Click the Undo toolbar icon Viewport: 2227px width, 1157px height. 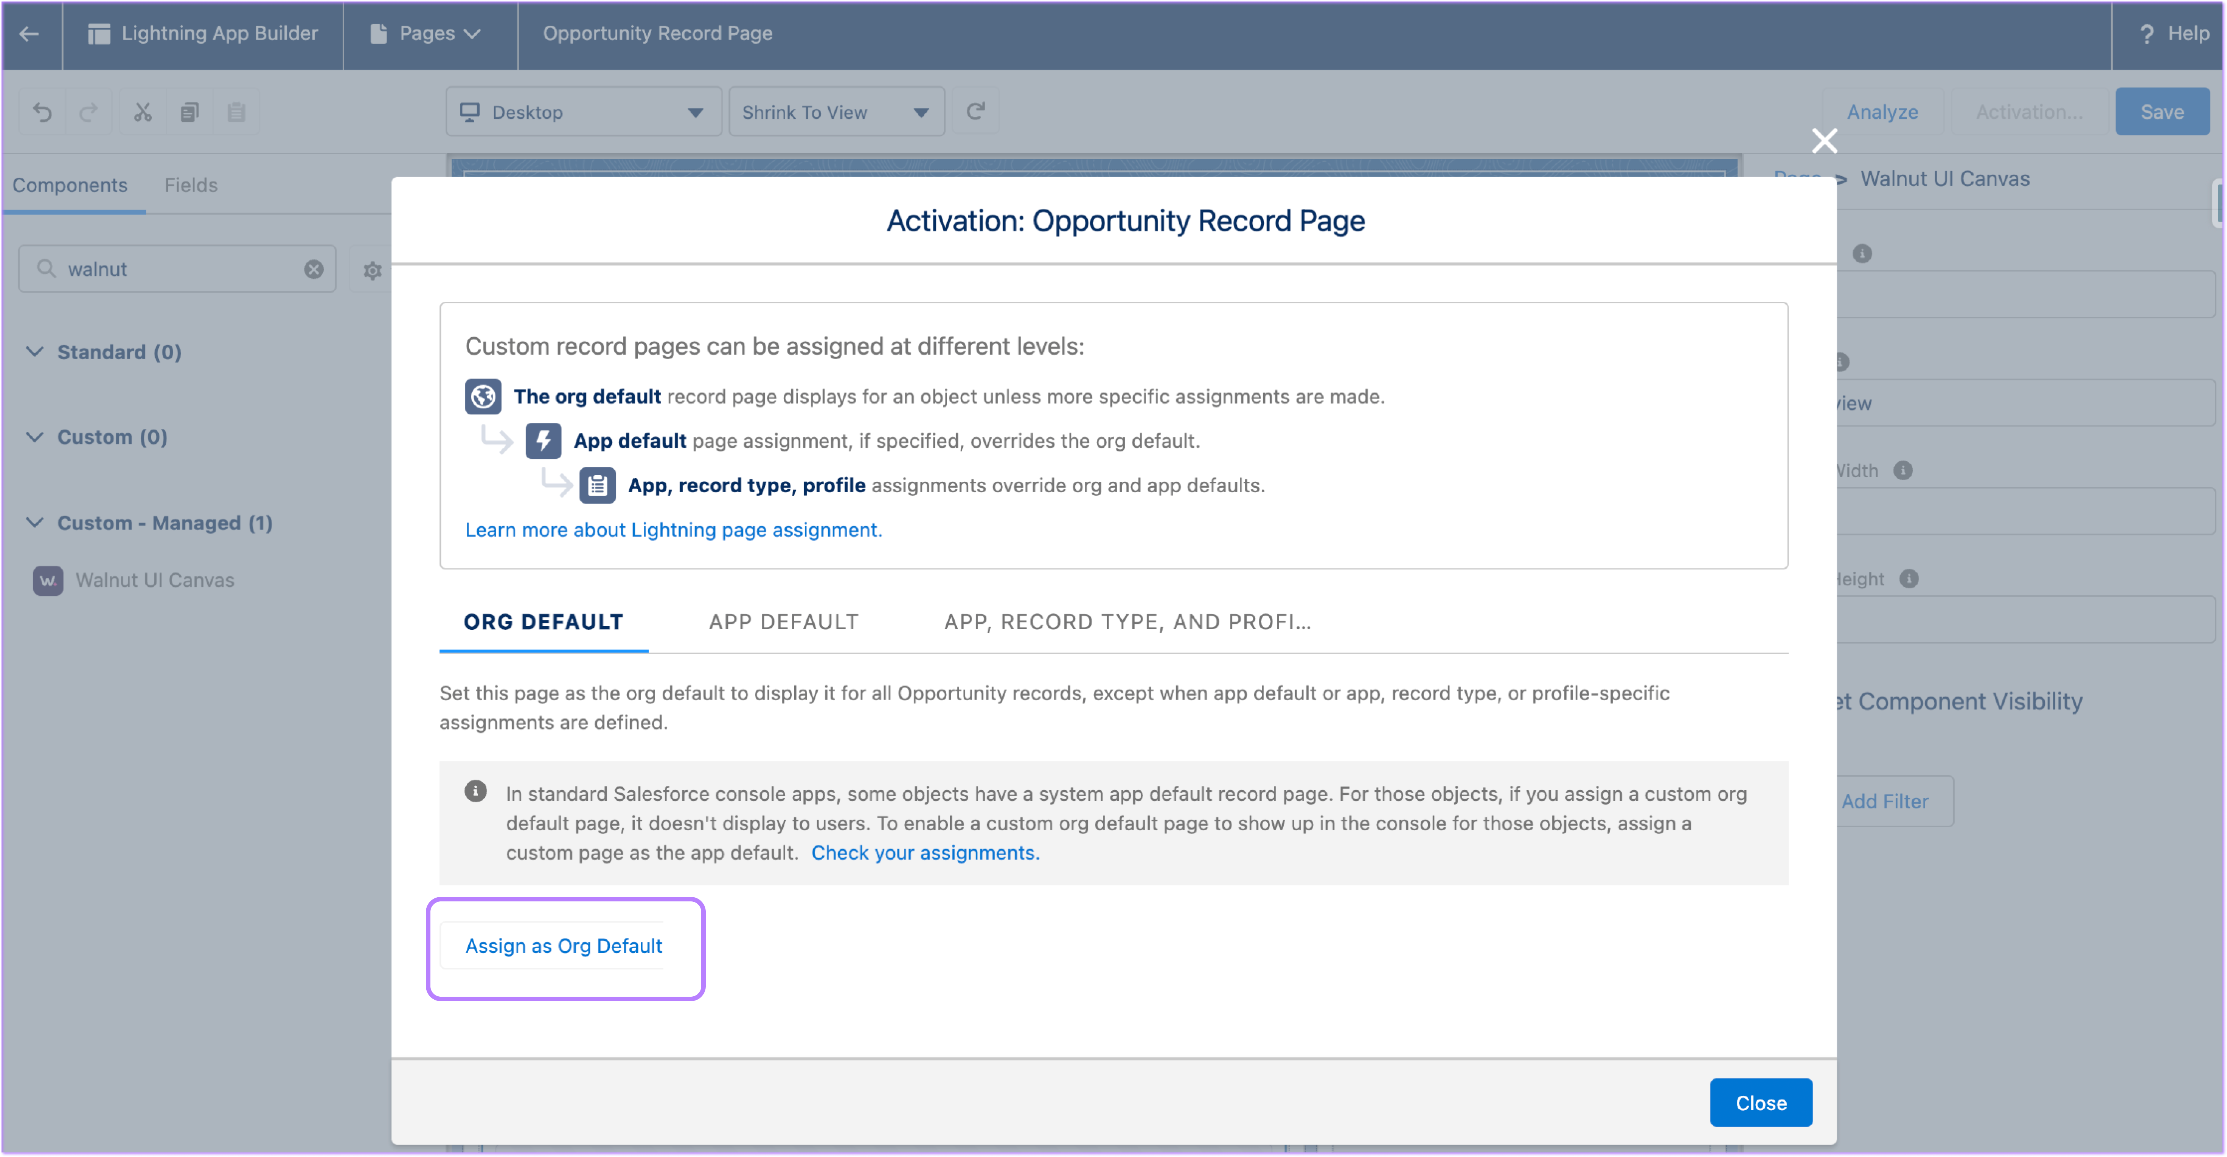point(42,112)
